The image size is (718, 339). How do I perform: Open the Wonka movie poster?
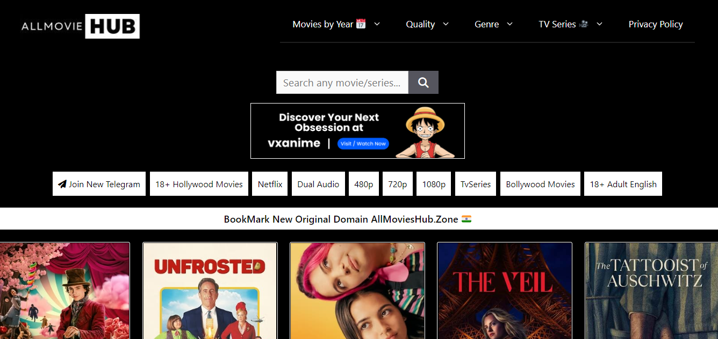pyautogui.click(x=64, y=291)
